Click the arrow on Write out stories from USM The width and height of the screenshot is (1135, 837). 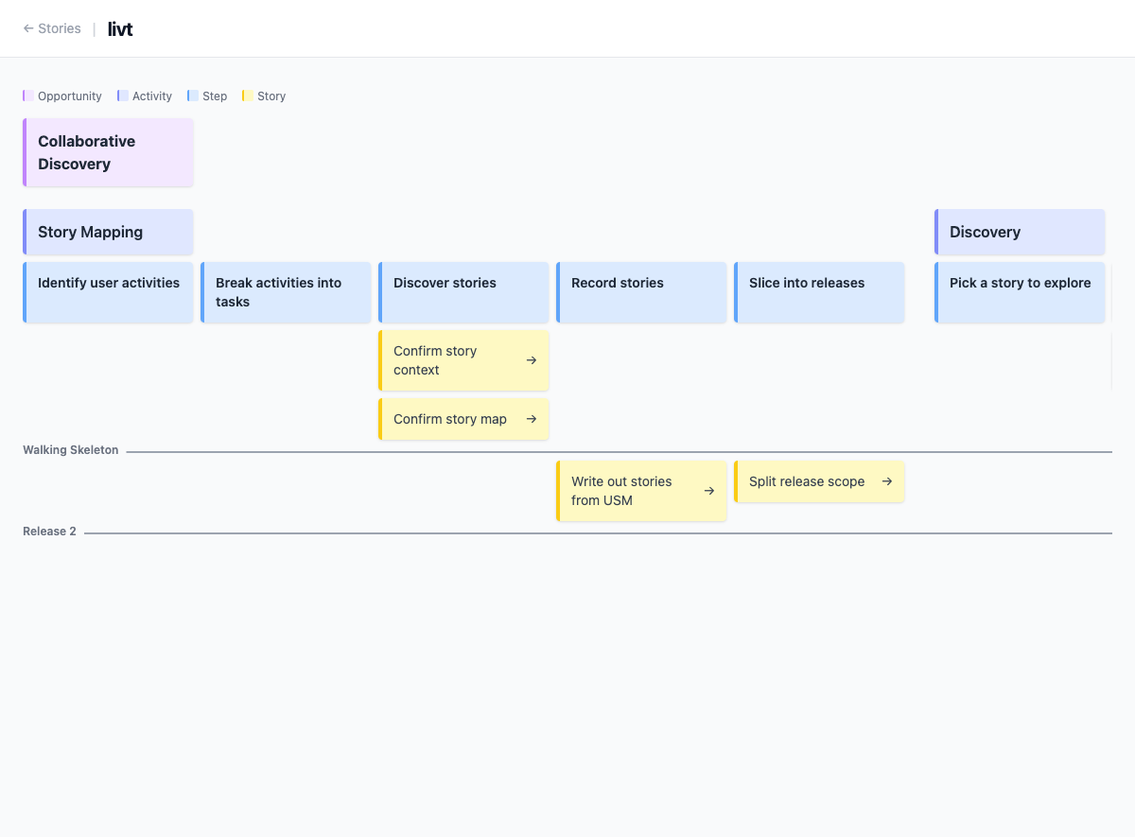click(x=709, y=491)
